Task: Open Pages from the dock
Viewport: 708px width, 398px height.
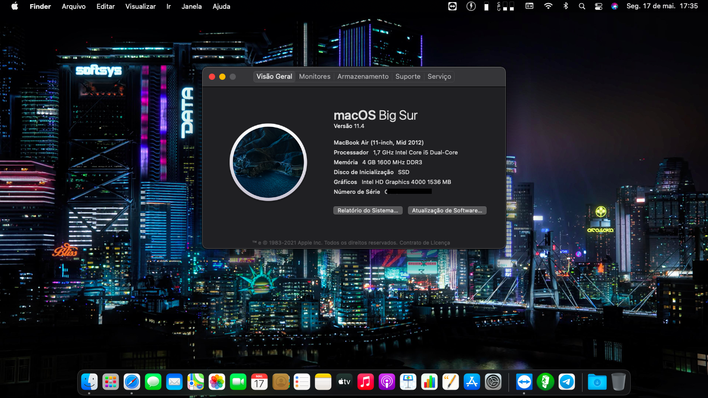Action: click(450, 382)
